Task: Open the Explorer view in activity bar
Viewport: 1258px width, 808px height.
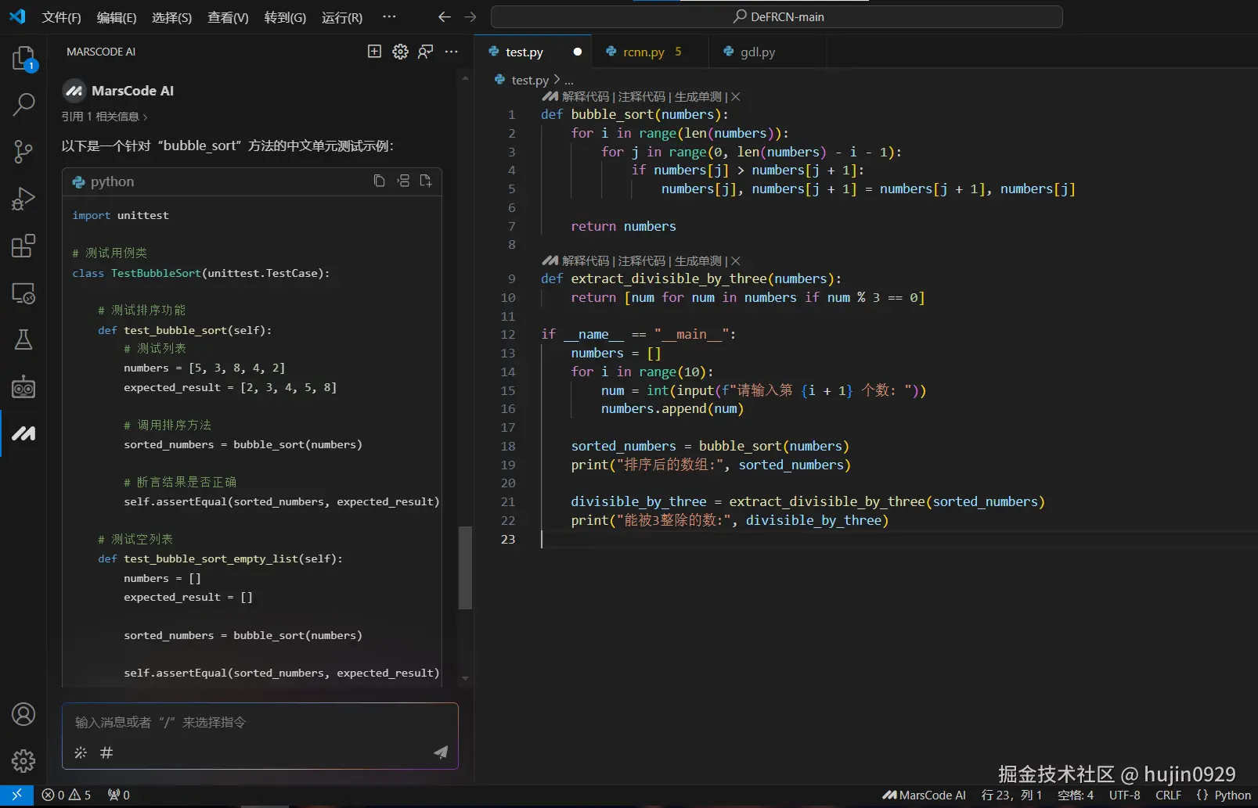Action: (23, 59)
